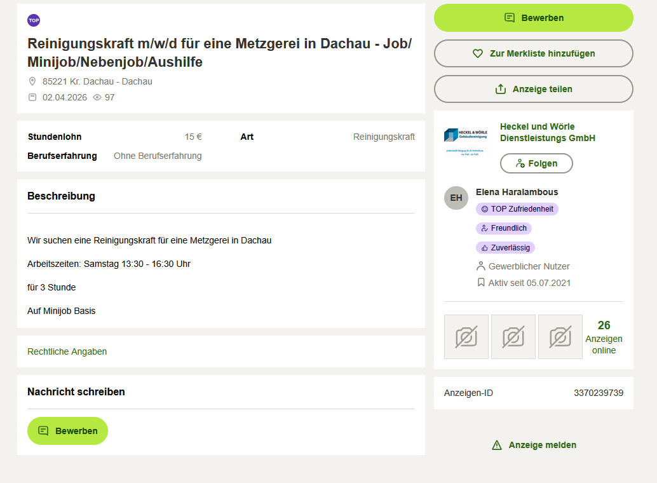Viewport: 657px width, 483px height.
Task: Open the third placeholder ad thumbnail
Action: [x=560, y=337]
